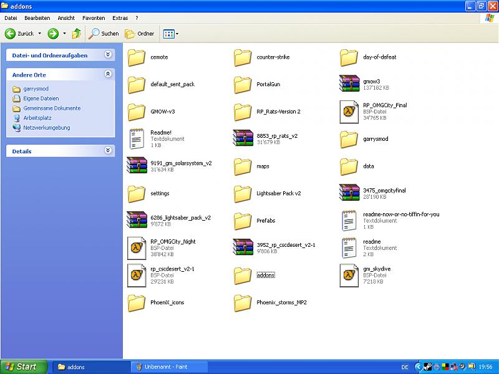Expand the Details panel

[x=108, y=151]
